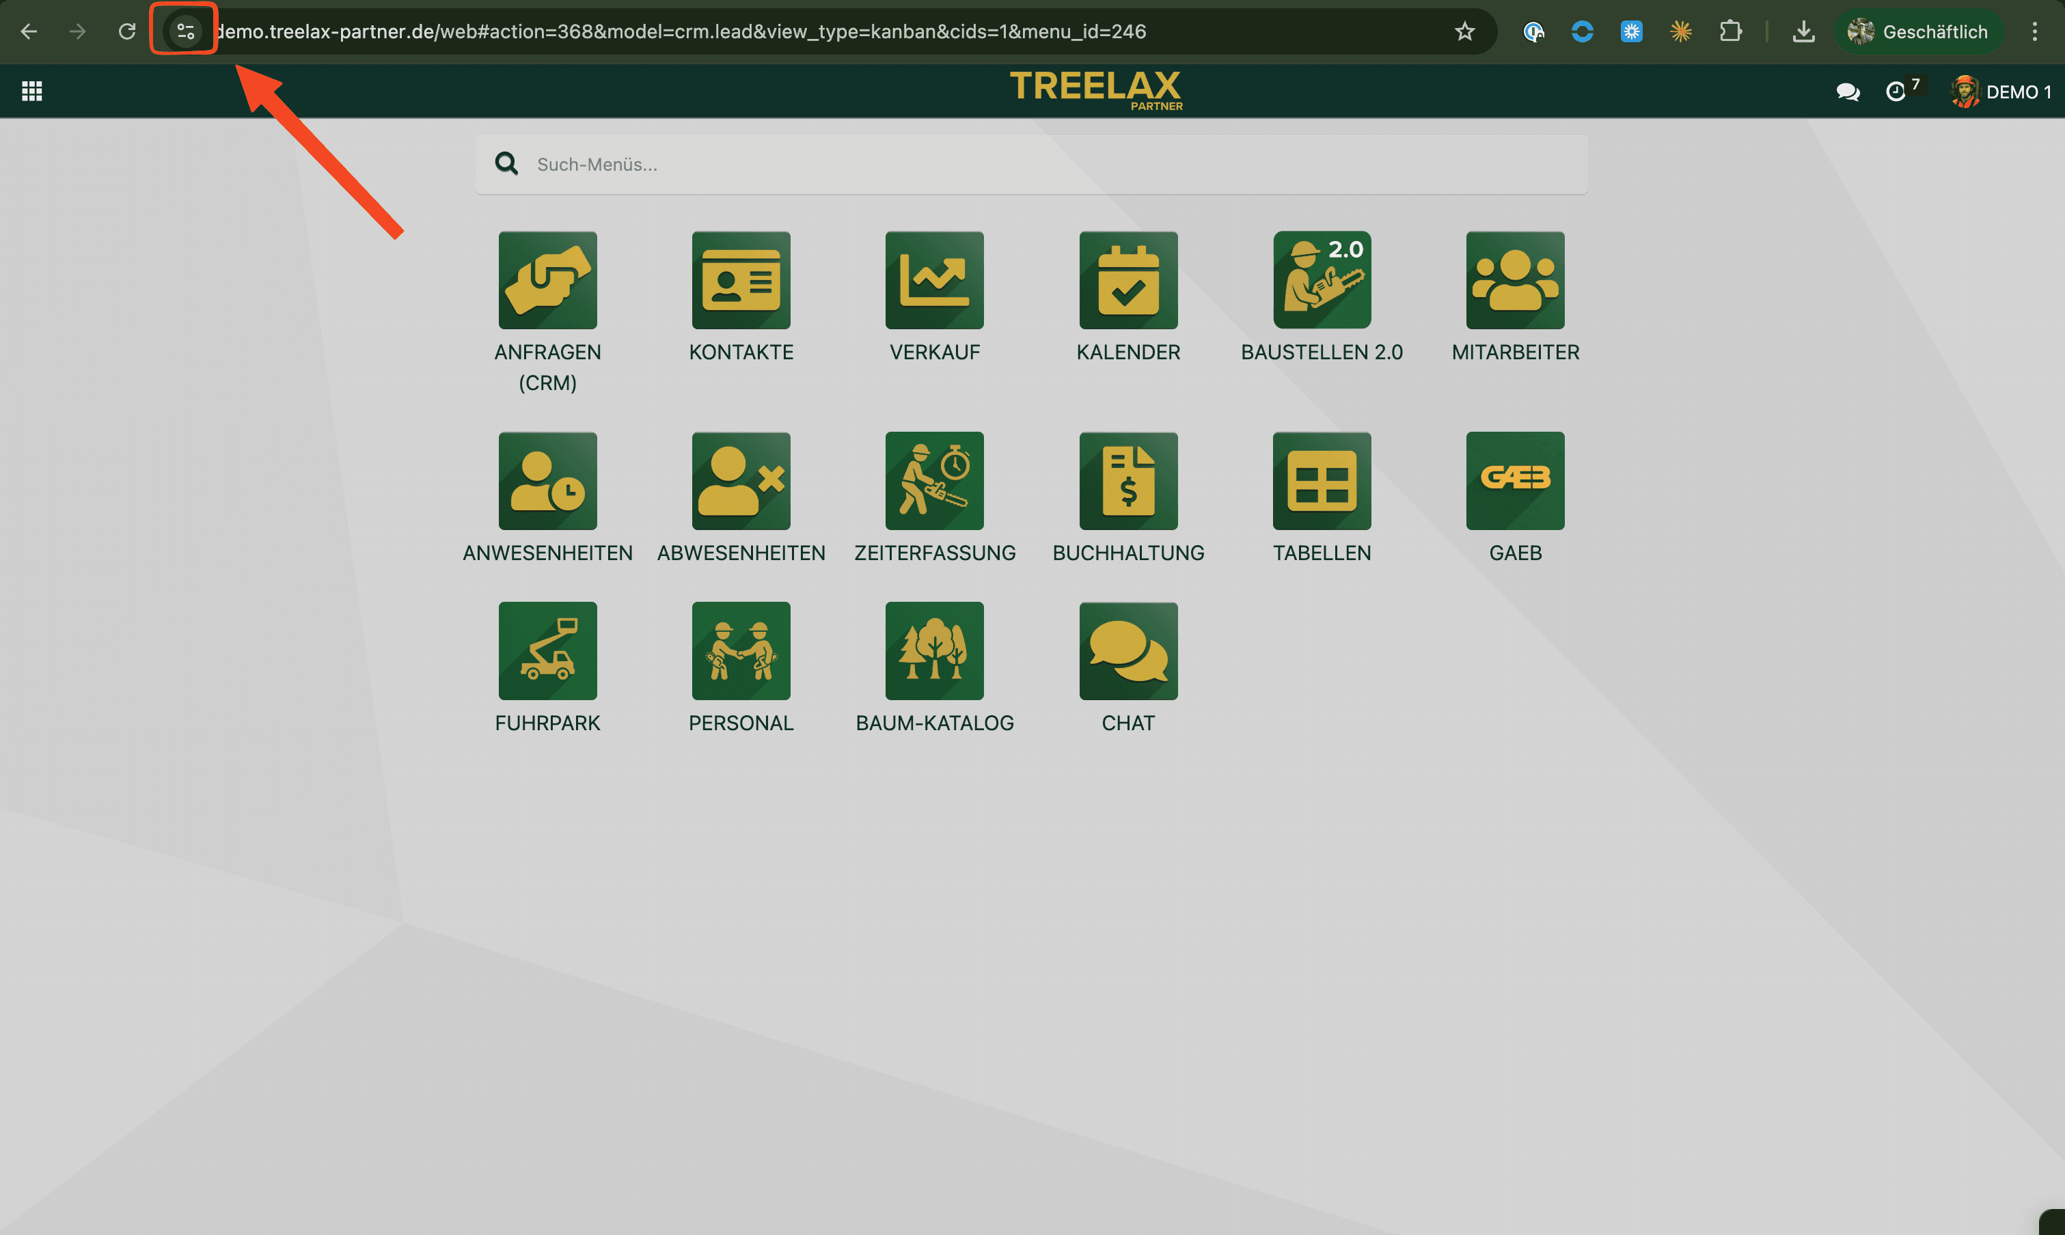The width and height of the screenshot is (2065, 1235).
Task: Click the Such-Menüs search field
Action: click(x=1032, y=165)
